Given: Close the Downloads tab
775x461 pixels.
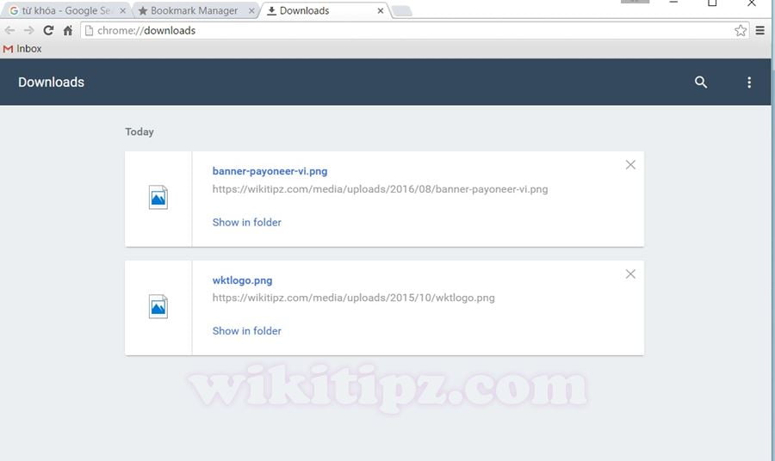Looking at the screenshot, I should (x=380, y=10).
